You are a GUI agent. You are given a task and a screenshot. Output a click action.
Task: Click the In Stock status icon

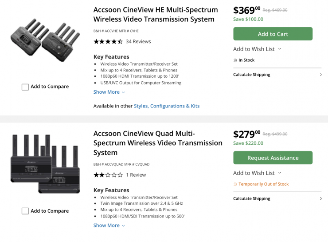[235, 60]
